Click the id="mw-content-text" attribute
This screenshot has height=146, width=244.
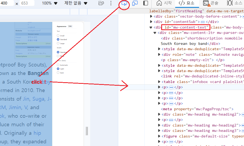[186, 27]
